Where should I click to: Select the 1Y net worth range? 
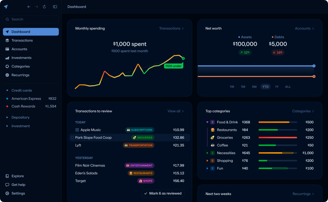click(x=276, y=87)
